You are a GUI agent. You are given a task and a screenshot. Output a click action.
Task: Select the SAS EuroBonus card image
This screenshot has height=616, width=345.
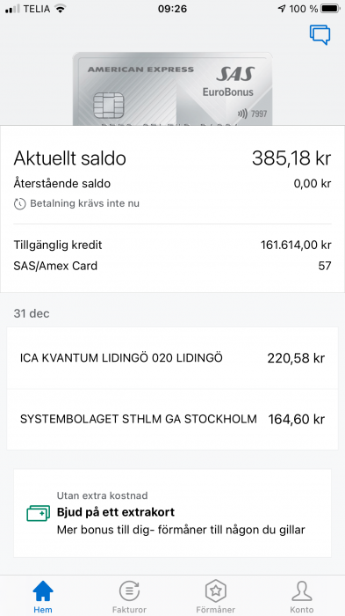pyautogui.click(x=172, y=89)
